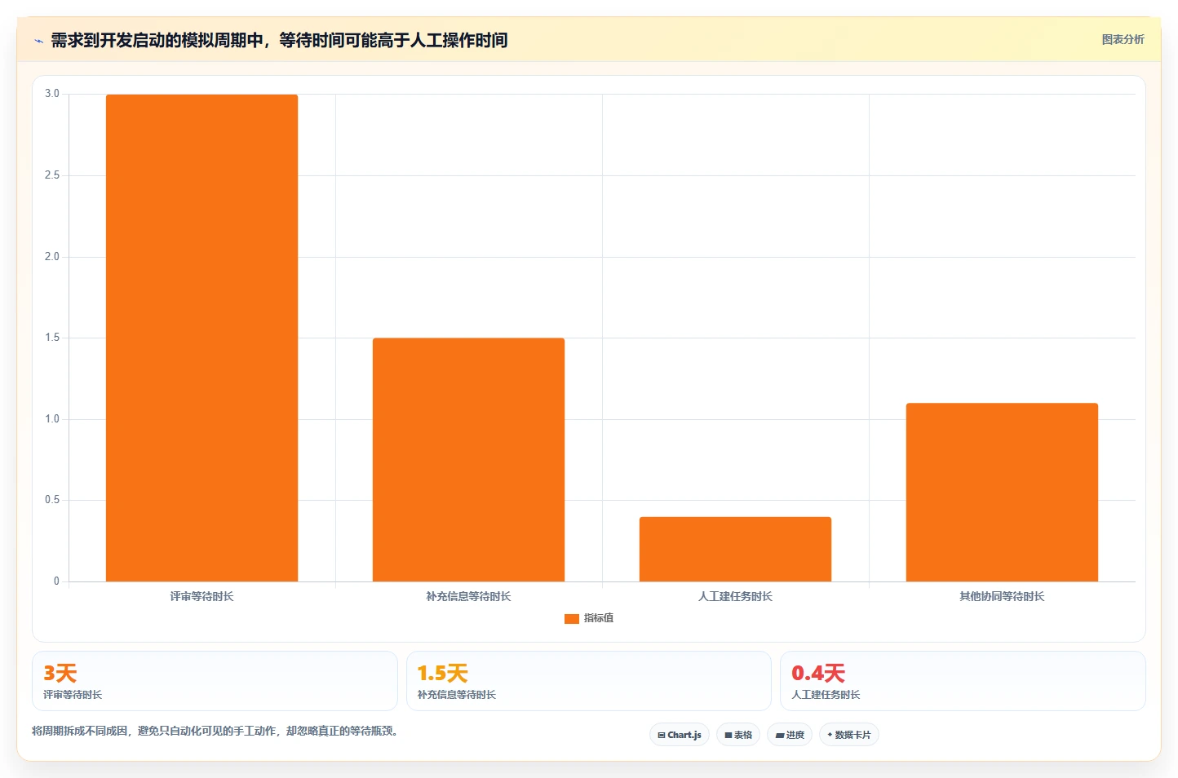
Task: Click the 其他协同等待时长 bar in the chart
Action: (x=1002, y=493)
